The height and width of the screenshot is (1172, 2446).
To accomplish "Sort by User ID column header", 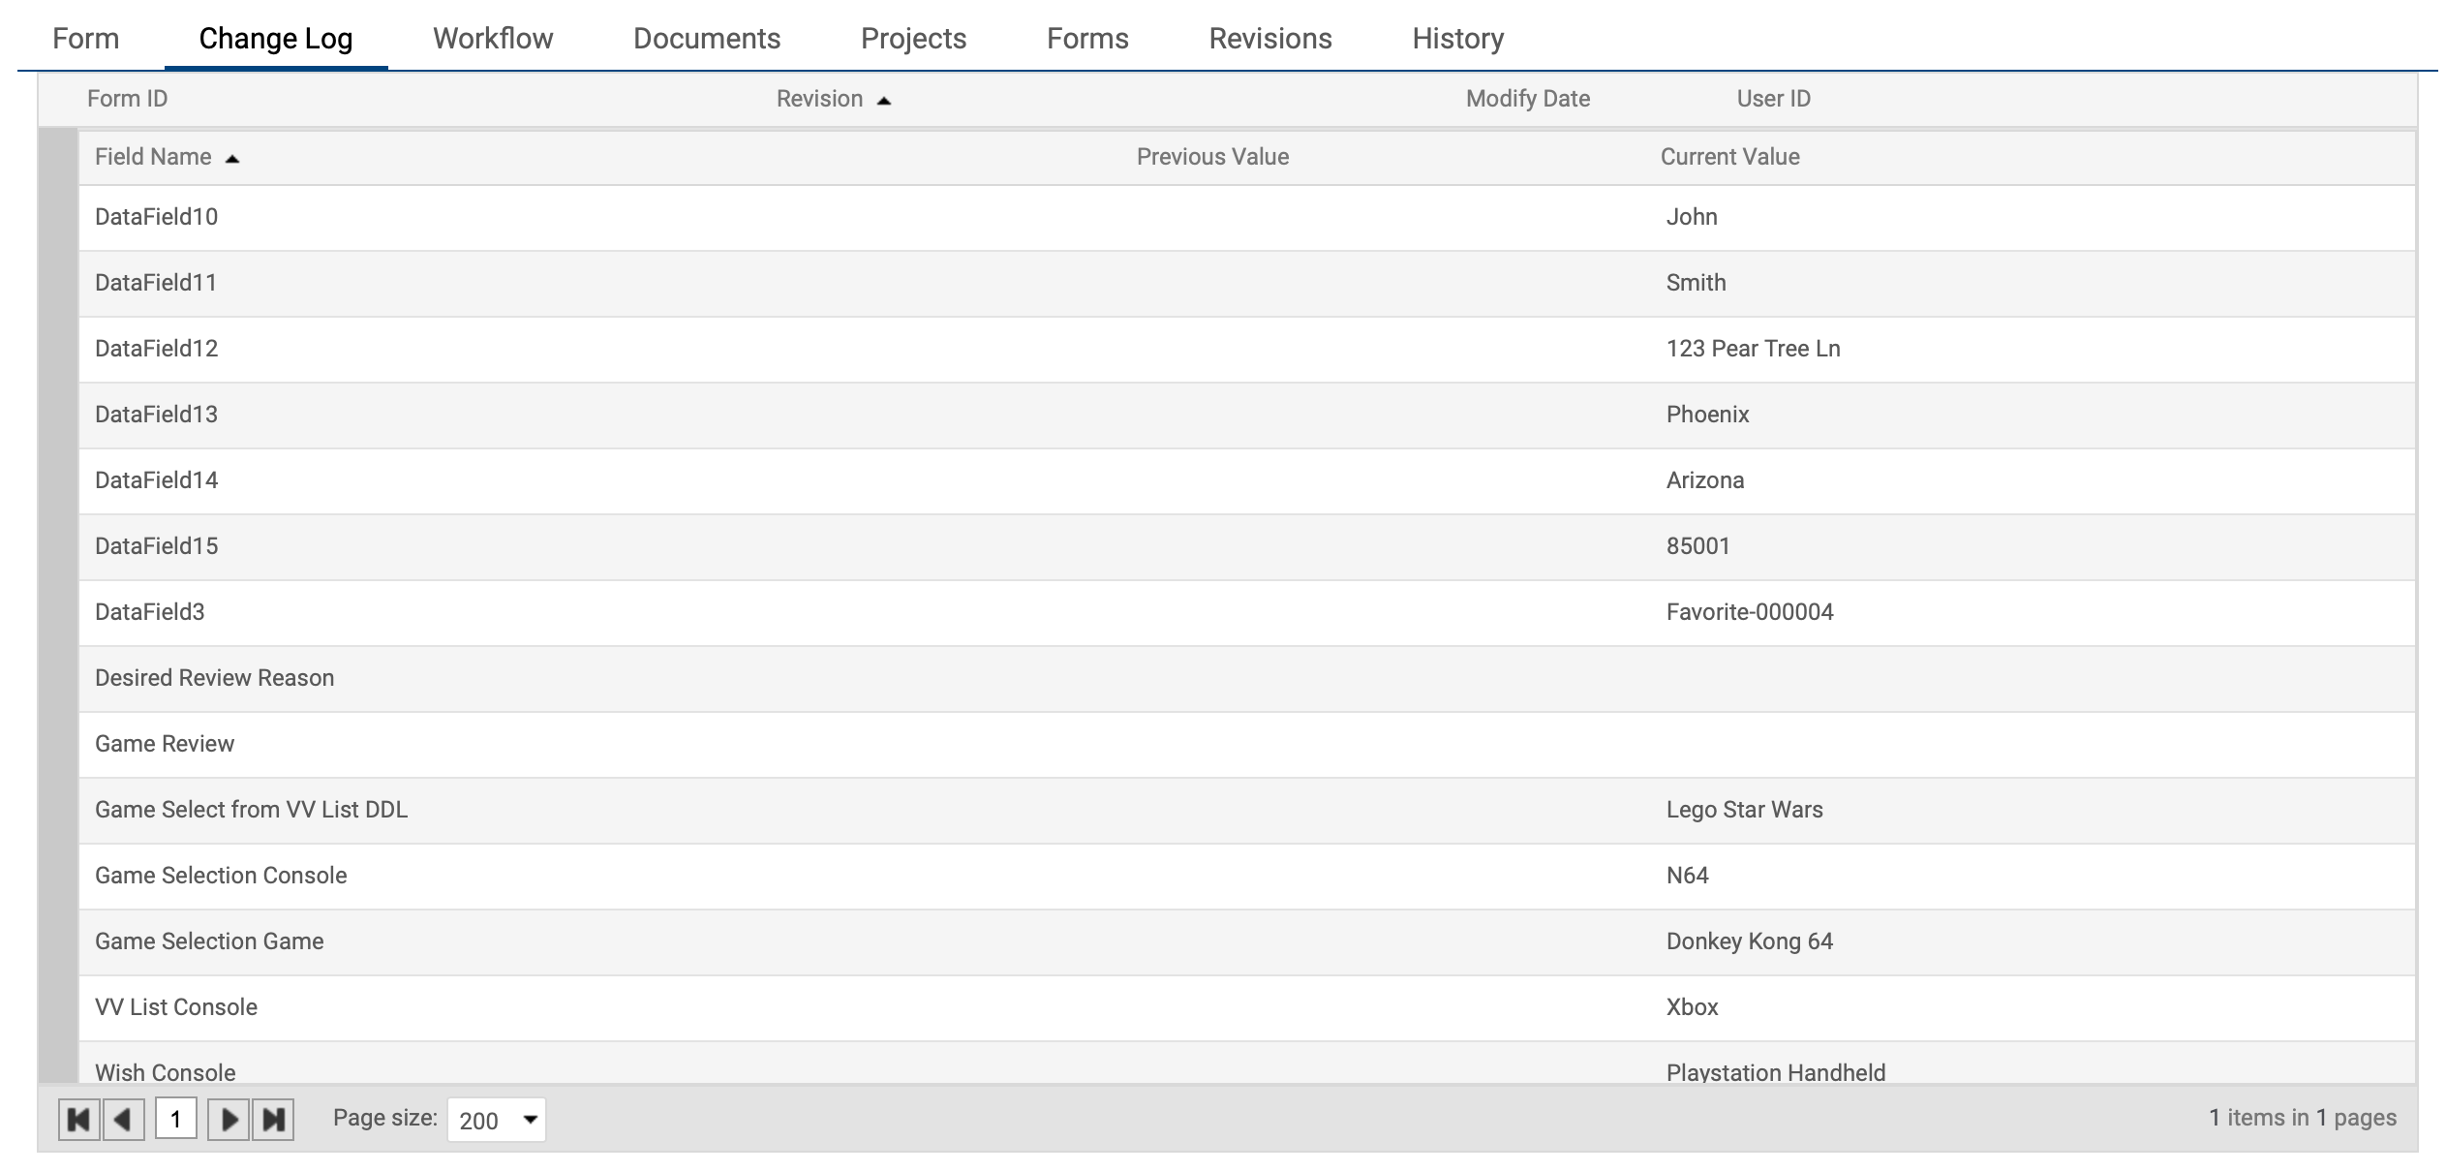I will coord(1773,99).
